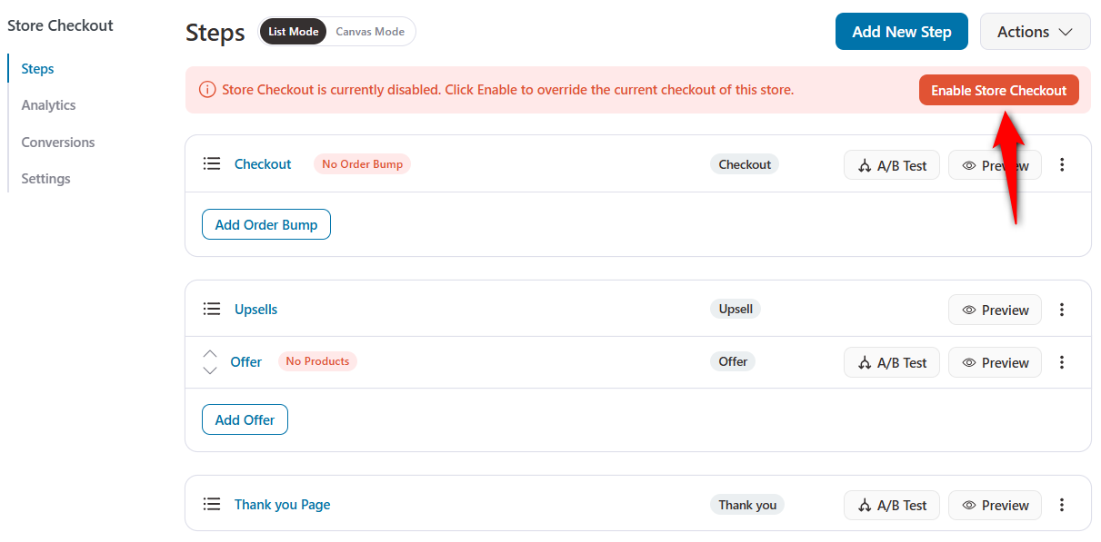Move the Offer step up with the up chevron
Viewport: 1101px width, 542px height.
click(210, 354)
